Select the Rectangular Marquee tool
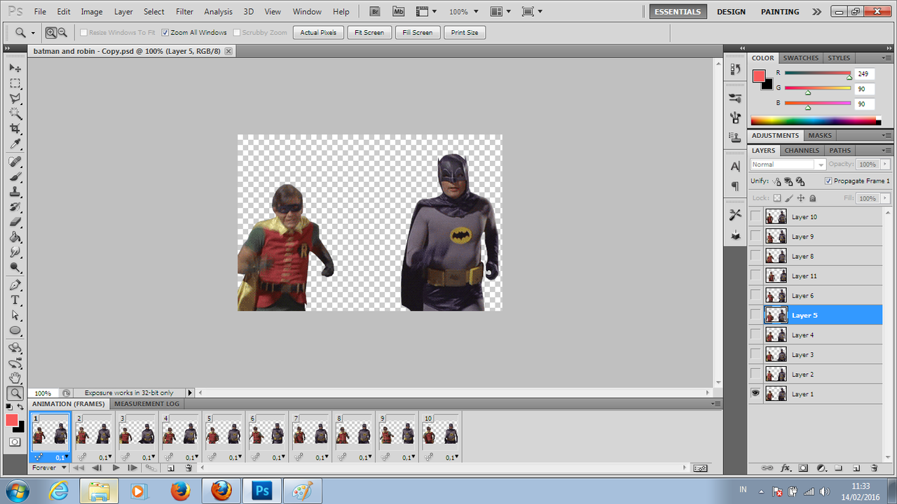The image size is (897, 504). pos(15,83)
